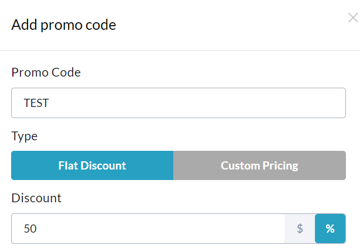Select the Flat Discount type
This screenshot has width=360, height=249.
point(92,165)
